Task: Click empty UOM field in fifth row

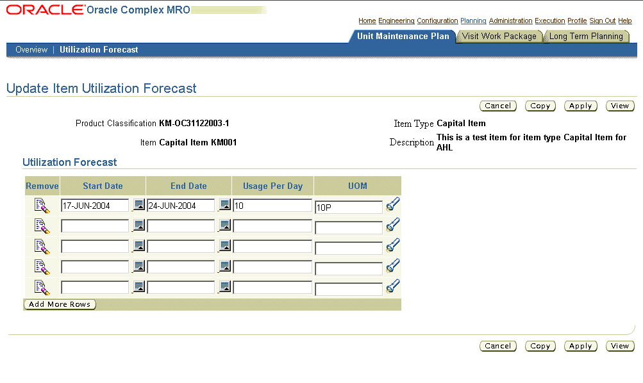Action: click(349, 289)
